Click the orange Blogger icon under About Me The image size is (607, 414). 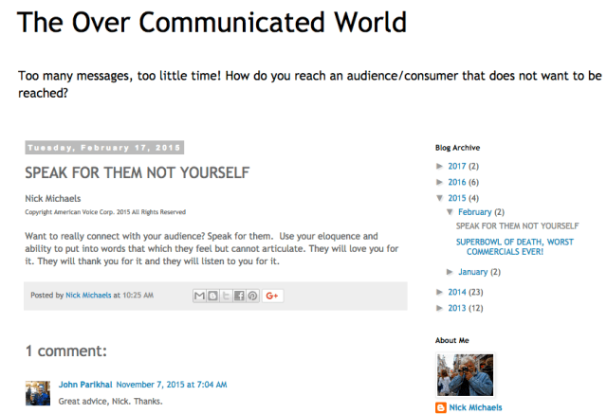coord(441,407)
